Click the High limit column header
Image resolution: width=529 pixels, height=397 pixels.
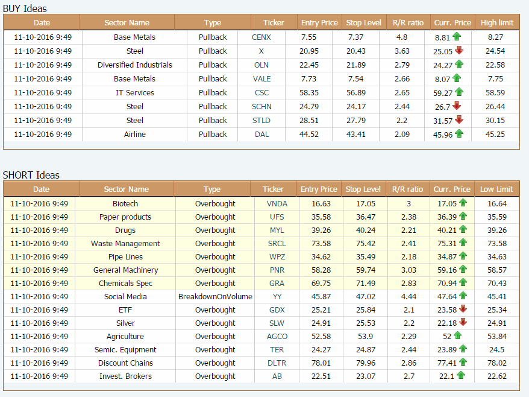pos(497,23)
